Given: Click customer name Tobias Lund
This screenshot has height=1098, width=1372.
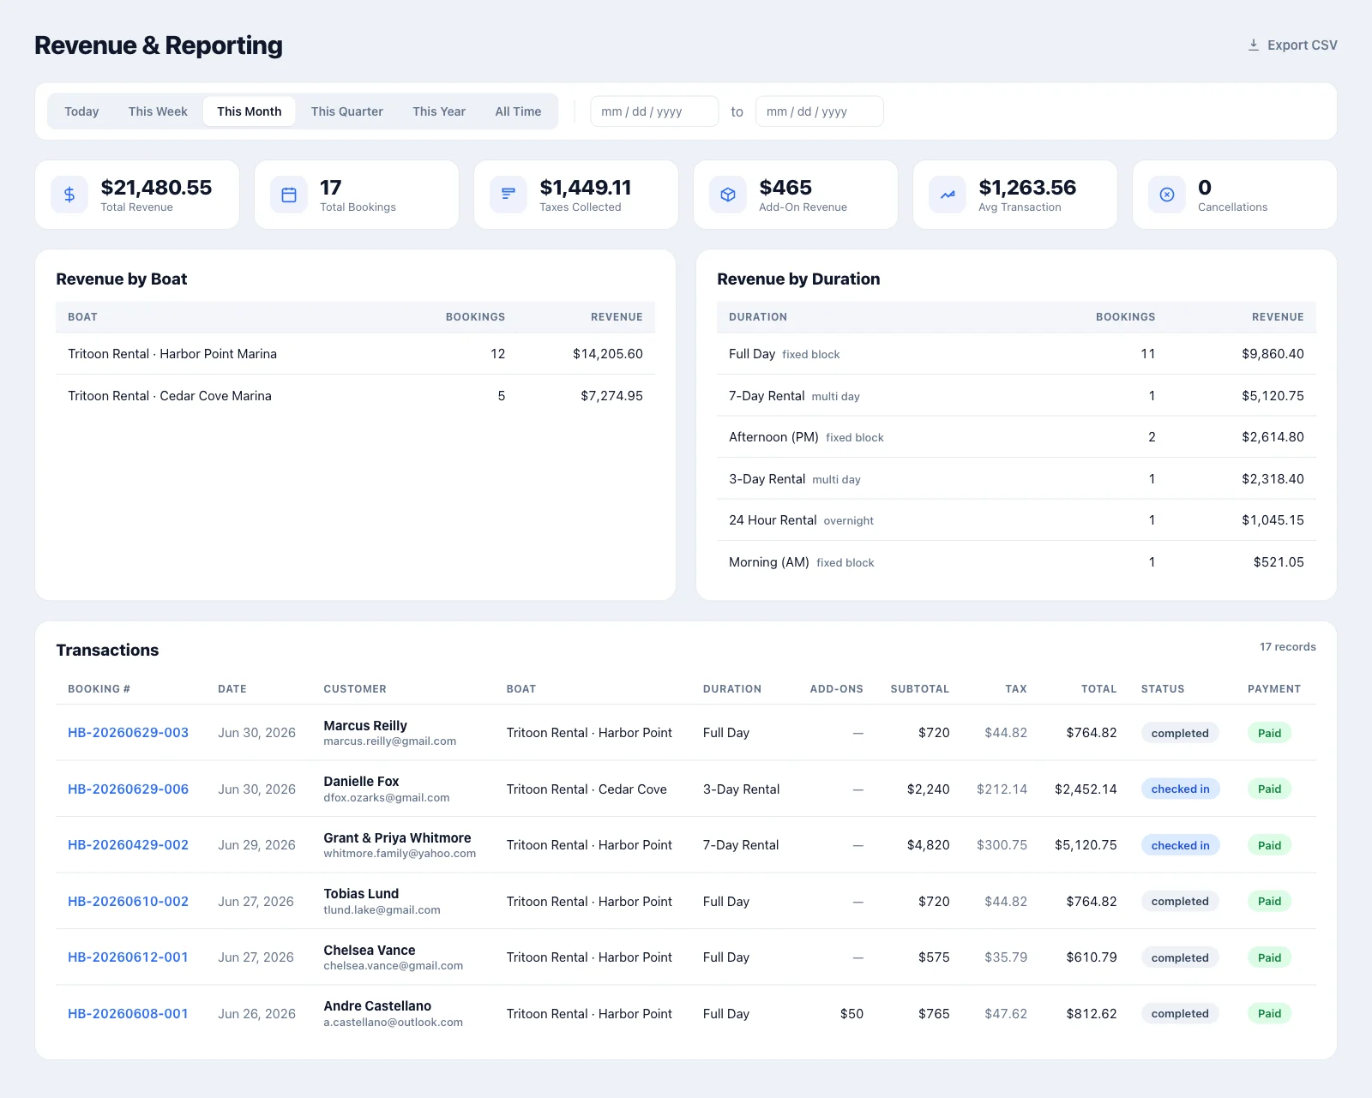Looking at the screenshot, I should pyautogui.click(x=361, y=894).
